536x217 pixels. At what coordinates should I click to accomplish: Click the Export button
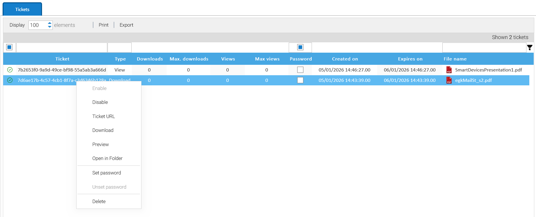click(x=126, y=25)
